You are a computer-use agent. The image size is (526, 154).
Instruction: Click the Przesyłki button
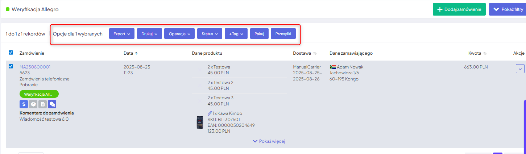(x=283, y=34)
